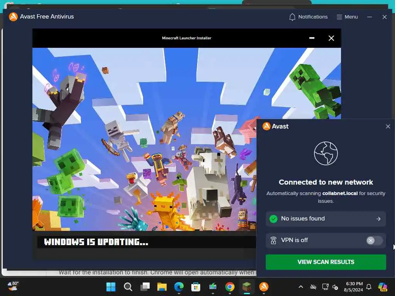Click the Windows is updating status bar

pos(147,242)
